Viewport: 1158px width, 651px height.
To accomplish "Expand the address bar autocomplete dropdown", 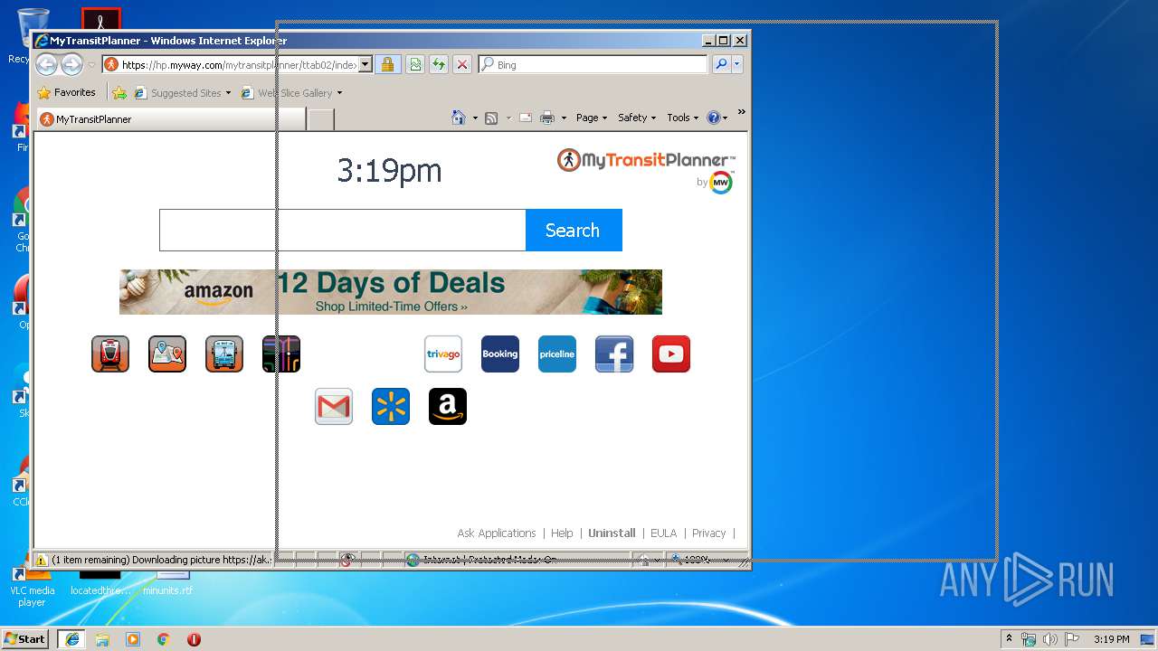I will 365,64.
